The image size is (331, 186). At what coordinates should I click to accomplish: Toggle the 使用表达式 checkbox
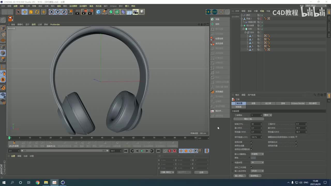(x=296, y=142)
